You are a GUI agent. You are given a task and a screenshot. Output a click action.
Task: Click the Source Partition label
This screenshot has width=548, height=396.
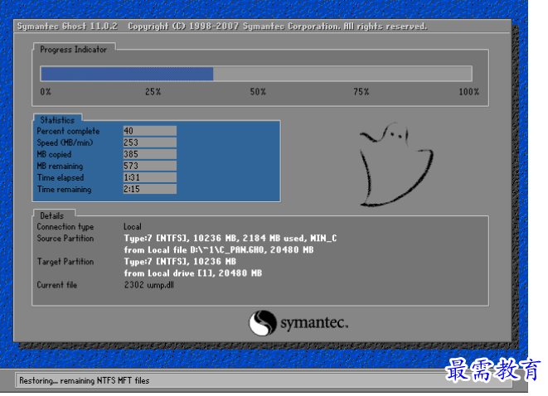(65, 239)
